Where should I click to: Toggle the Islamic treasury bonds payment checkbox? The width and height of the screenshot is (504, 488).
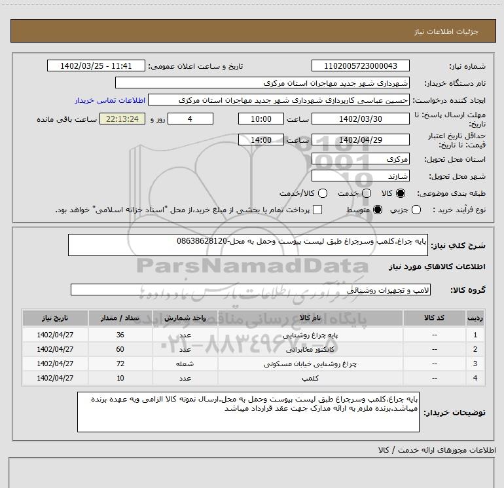tap(317, 210)
